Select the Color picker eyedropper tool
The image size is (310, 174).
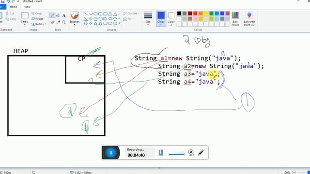[58, 22]
